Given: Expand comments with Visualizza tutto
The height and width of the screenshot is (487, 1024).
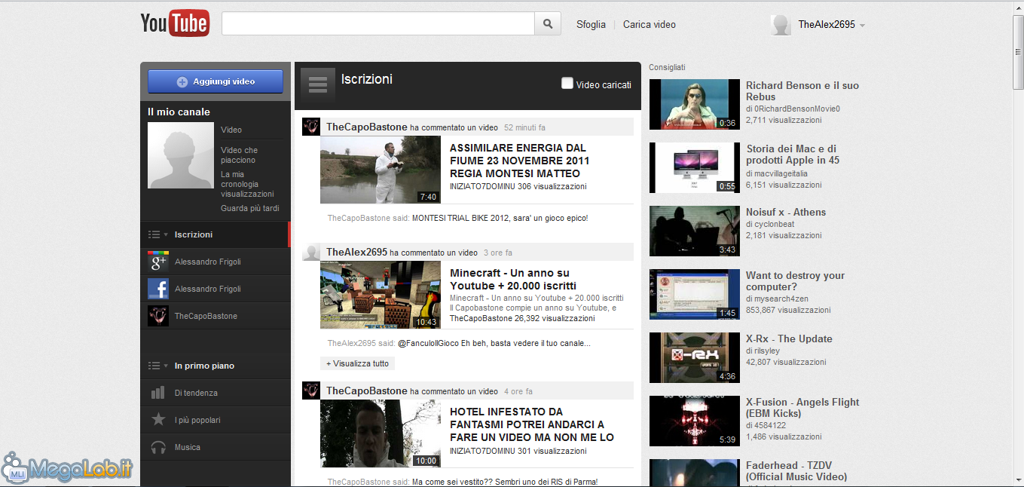Looking at the screenshot, I should [x=358, y=363].
